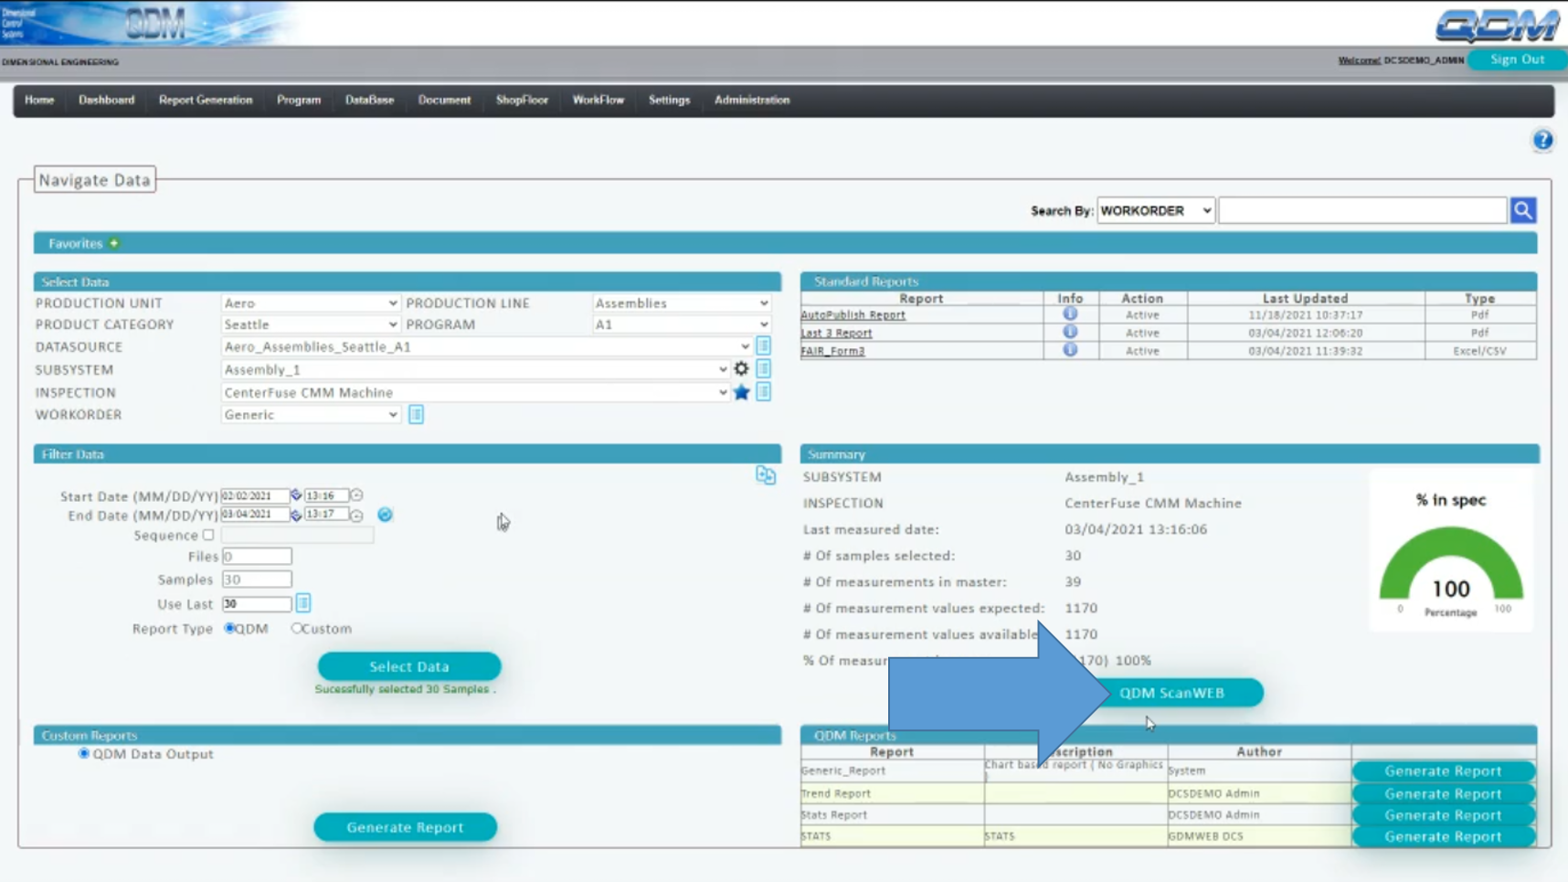Viewport: 1568px width, 882px height.
Task: Enable the Sequence checkbox
Action: point(208,535)
